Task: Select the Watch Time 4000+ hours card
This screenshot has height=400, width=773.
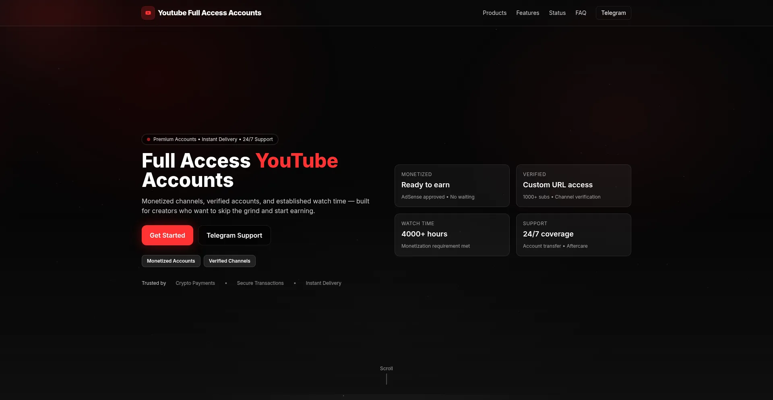Action: click(x=452, y=235)
